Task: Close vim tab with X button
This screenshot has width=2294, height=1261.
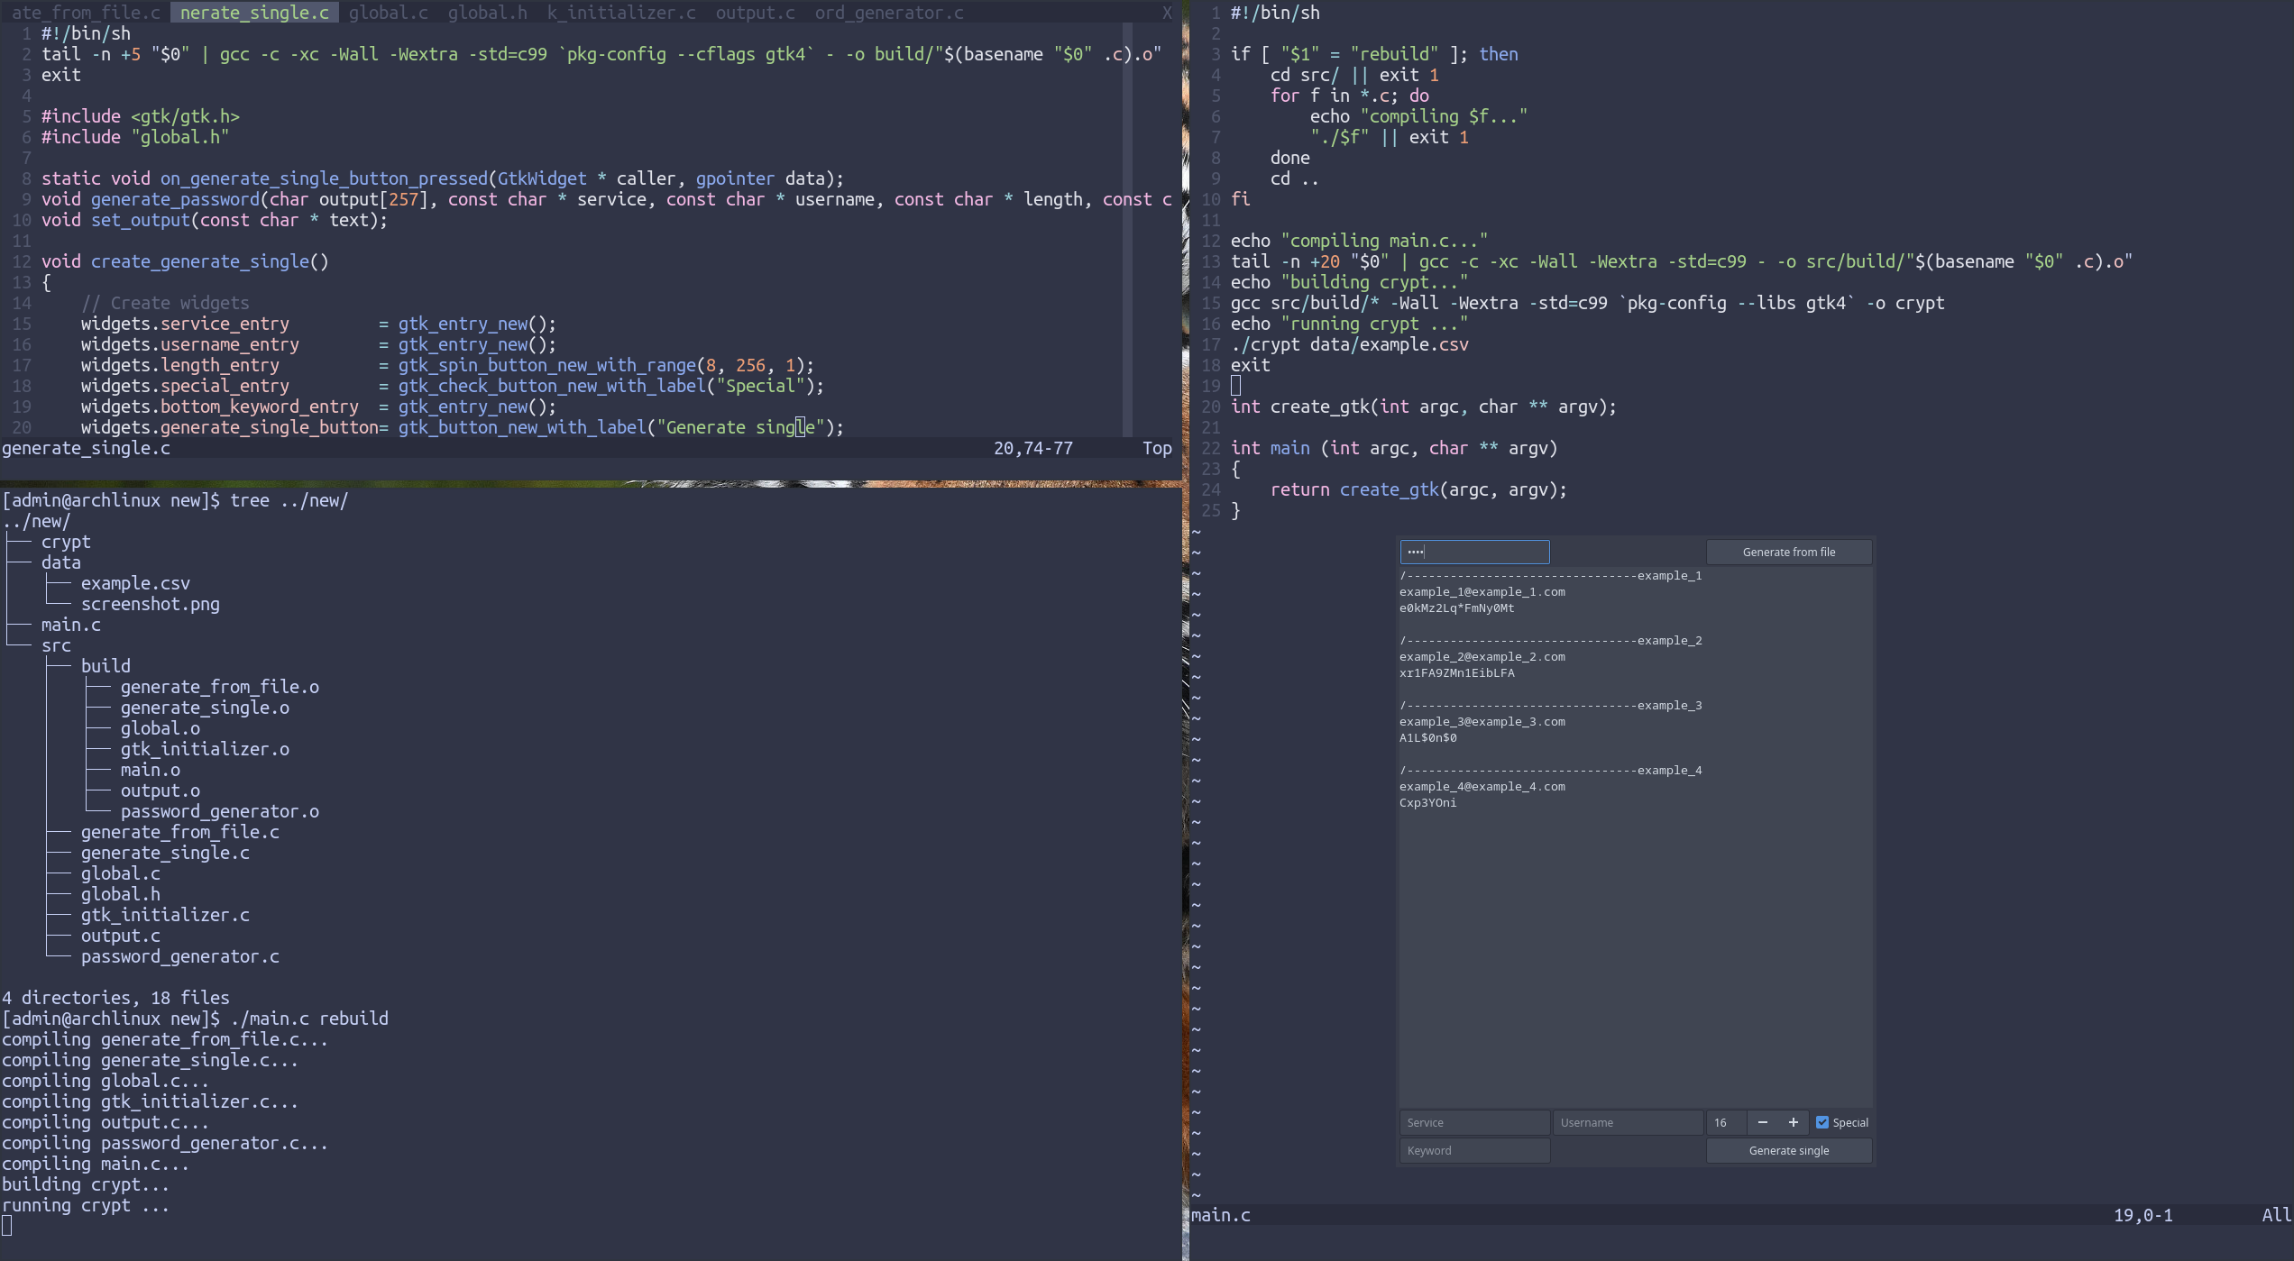Action: (x=1166, y=13)
